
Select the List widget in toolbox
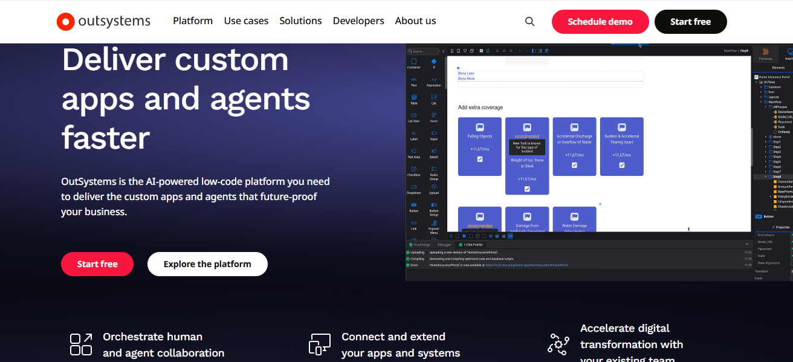[x=434, y=99]
